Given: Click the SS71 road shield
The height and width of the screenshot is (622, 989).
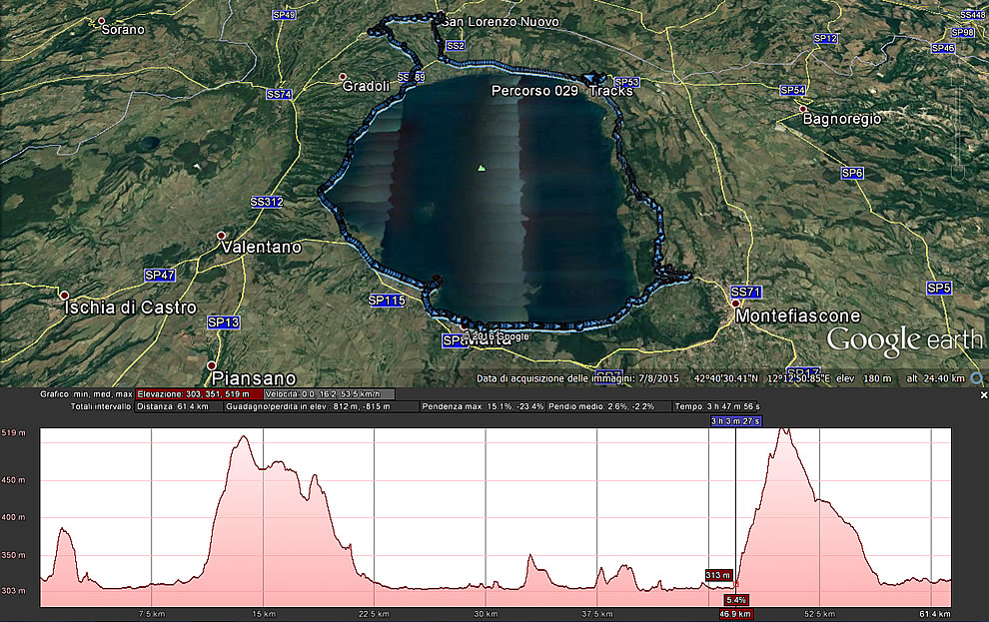Looking at the screenshot, I should coord(746,292).
